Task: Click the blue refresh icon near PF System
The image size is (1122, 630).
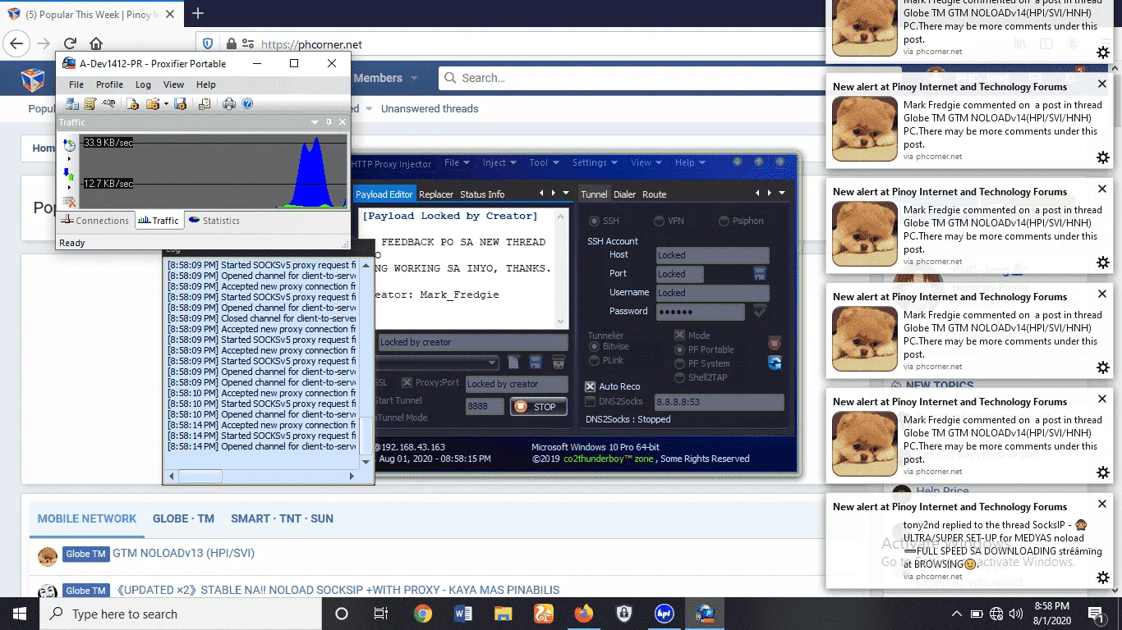Action: [774, 363]
